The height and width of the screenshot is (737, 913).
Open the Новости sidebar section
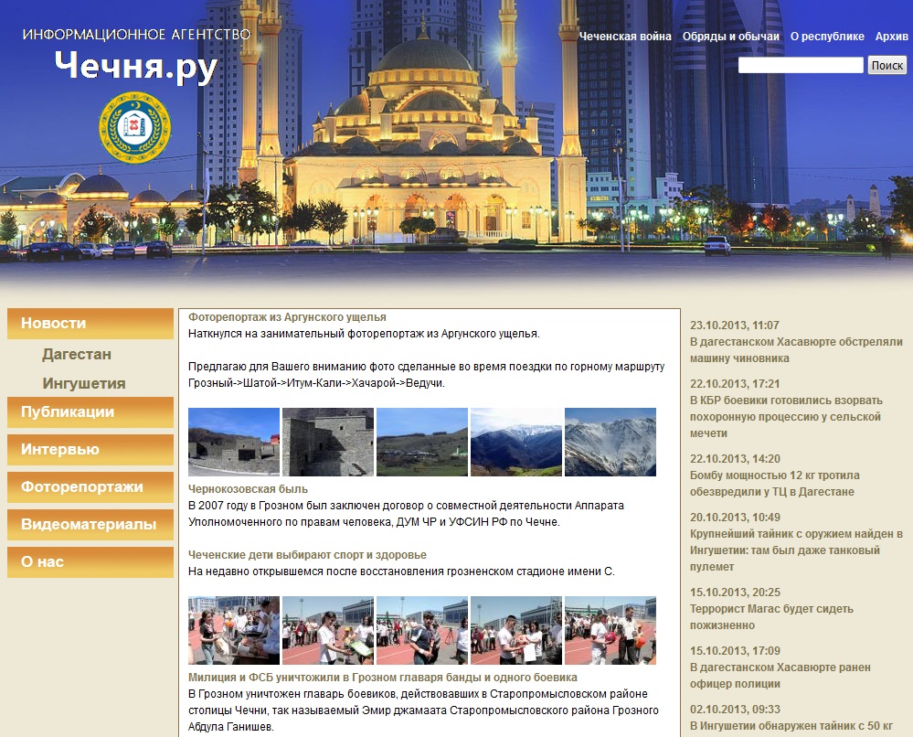coord(90,324)
